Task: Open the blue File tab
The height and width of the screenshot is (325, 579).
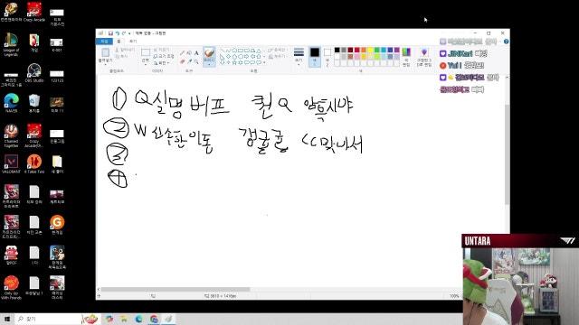Action: pyautogui.click(x=104, y=41)
